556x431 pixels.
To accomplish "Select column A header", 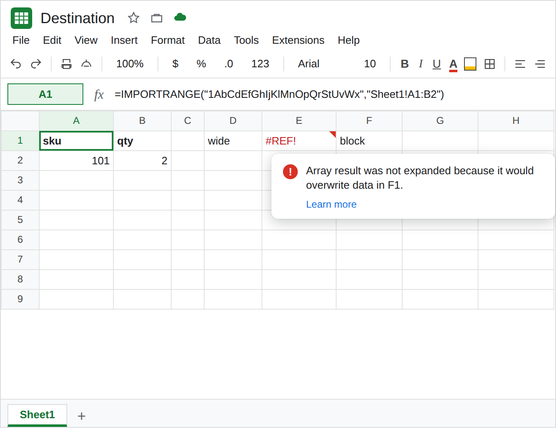I will pyautogui.click(x=76, y=121).
